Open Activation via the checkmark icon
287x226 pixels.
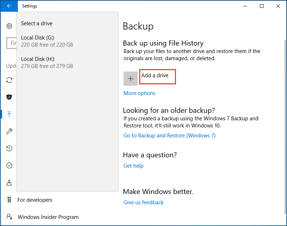[9, 165]
